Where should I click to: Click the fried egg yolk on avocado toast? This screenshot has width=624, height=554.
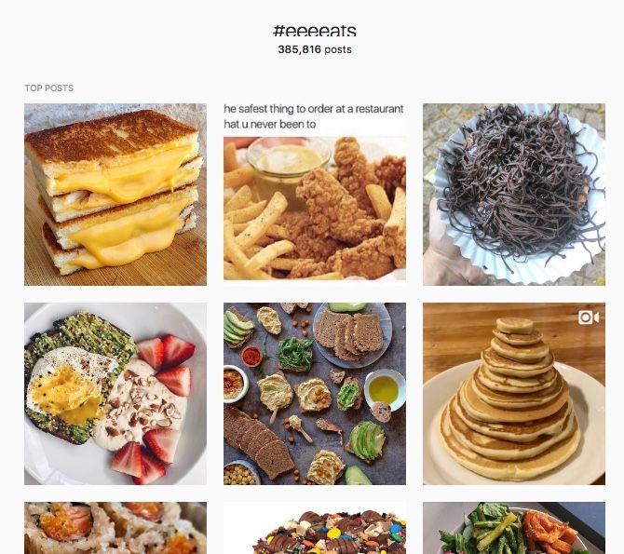(68, 394)
